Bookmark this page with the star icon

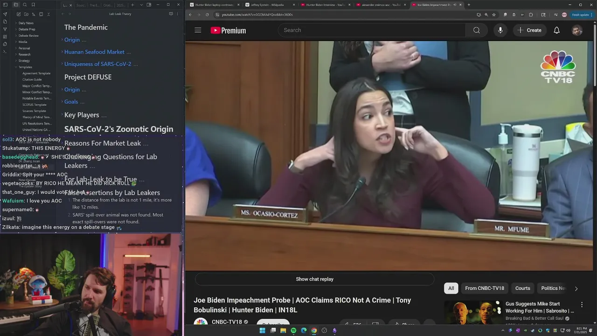[494, 14]
